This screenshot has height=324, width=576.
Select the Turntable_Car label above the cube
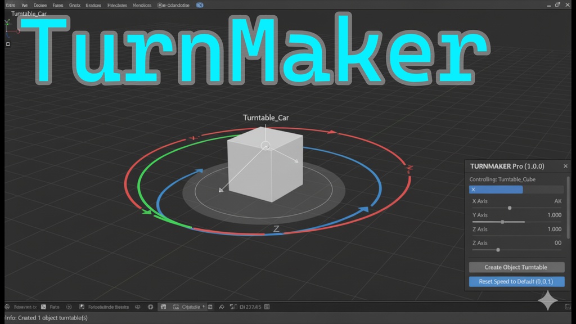266,118
